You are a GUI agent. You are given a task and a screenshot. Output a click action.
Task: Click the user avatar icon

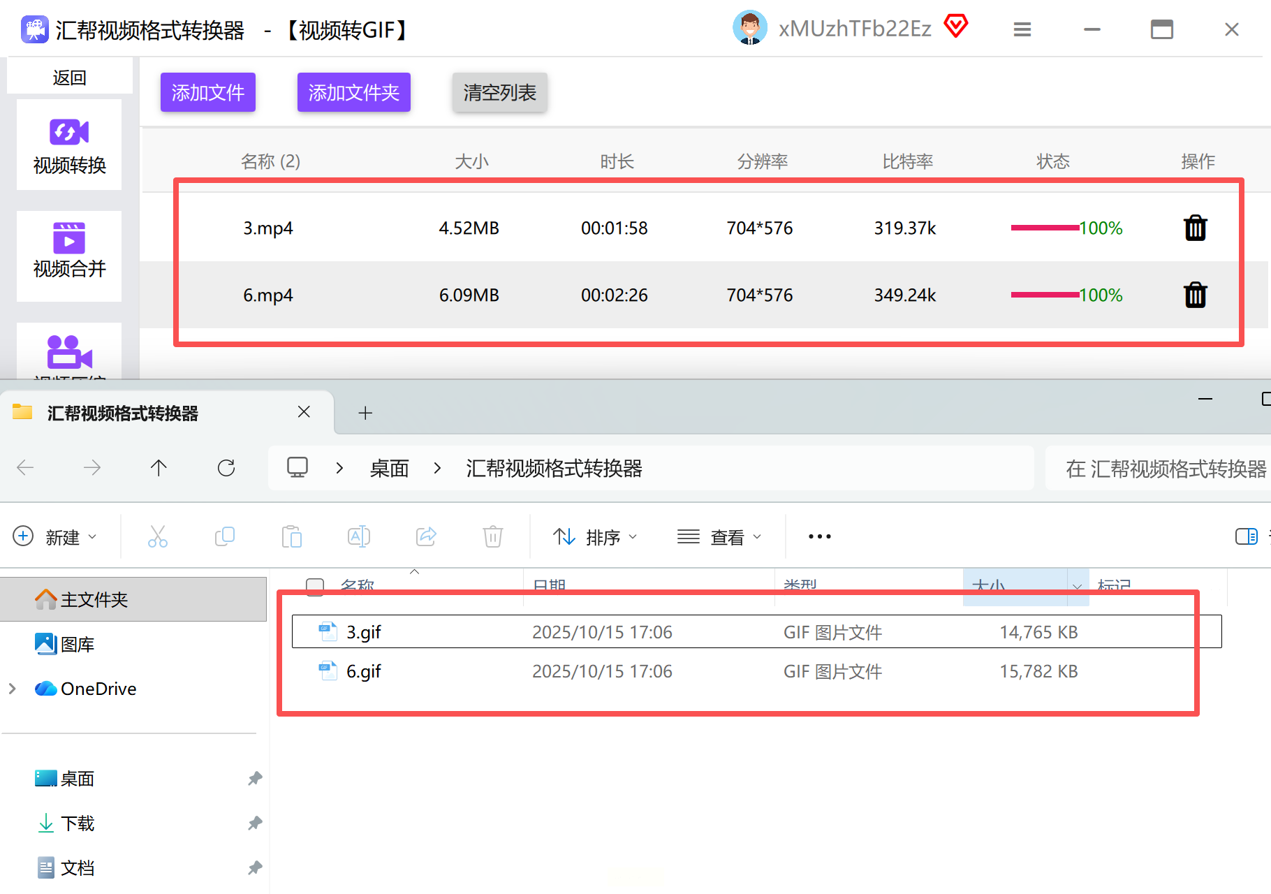click(x=750, y=29)
